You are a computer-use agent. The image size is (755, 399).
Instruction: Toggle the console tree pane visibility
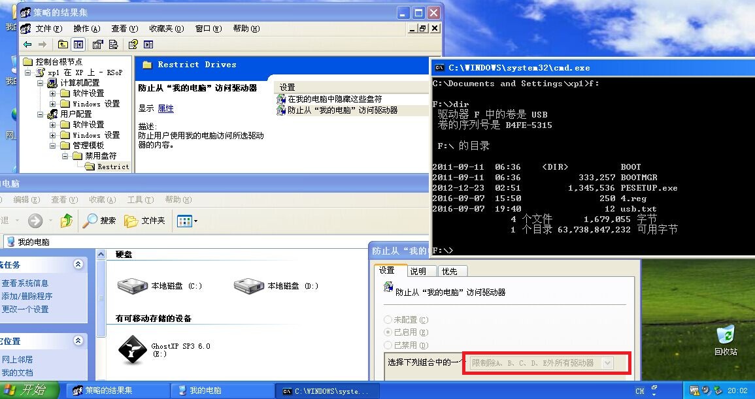(x=78, y=45)
